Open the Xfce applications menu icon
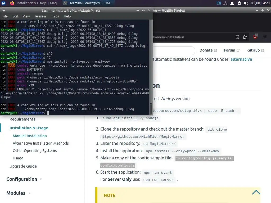 pyautogui.click(x=3, y=3)
